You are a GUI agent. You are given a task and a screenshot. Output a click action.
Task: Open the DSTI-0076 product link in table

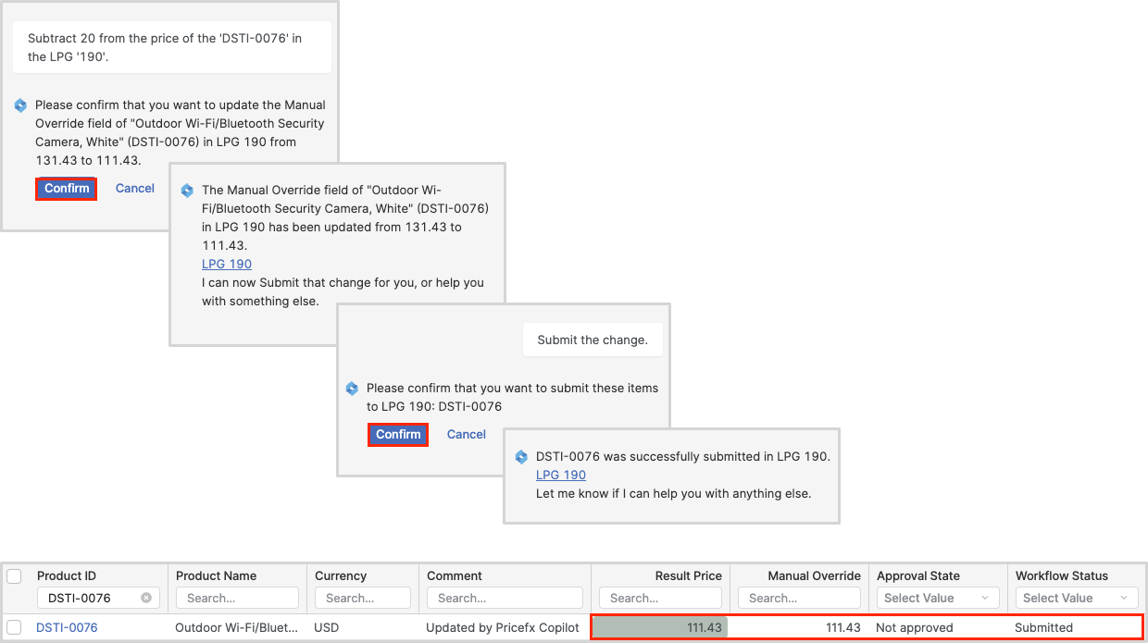pos(67,627)
